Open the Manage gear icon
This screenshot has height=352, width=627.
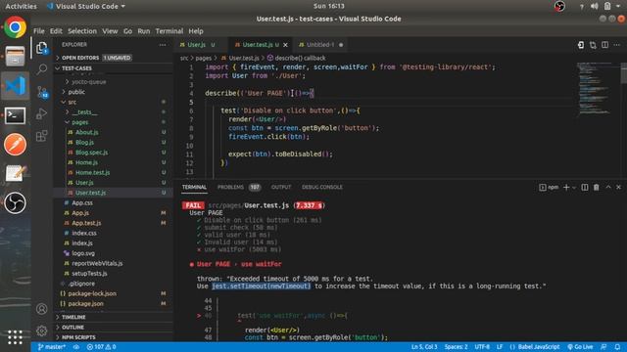tap(41, 330)
